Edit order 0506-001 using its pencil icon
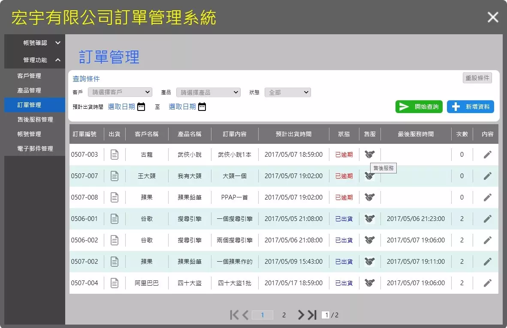Image resolution: width=507 pixels, height=328 pixels. 487,218
